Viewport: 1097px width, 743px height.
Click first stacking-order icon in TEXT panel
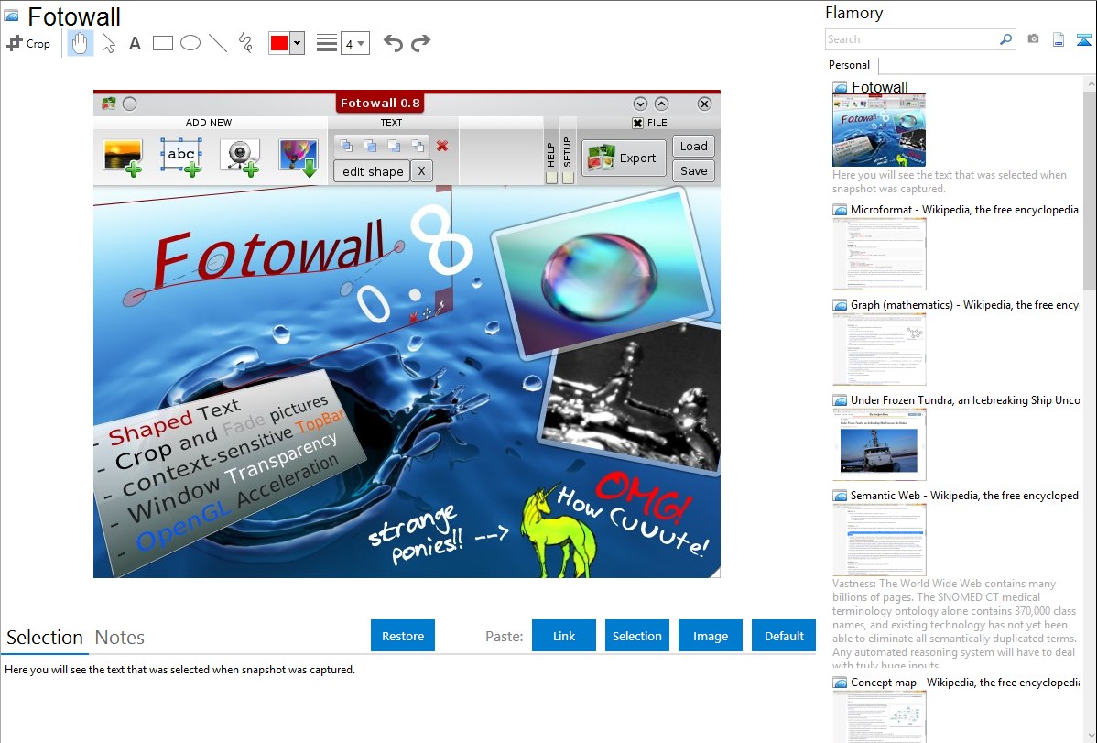coord(346,146)
